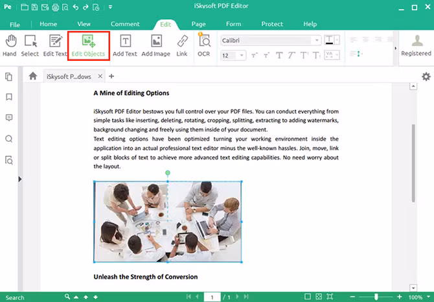
Task: Add a new document tab with plus
Action: [111, 76]
